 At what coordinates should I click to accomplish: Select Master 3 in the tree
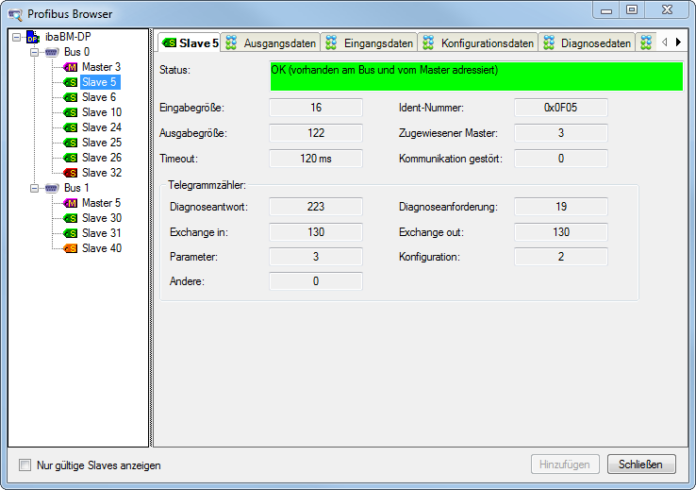101,67
